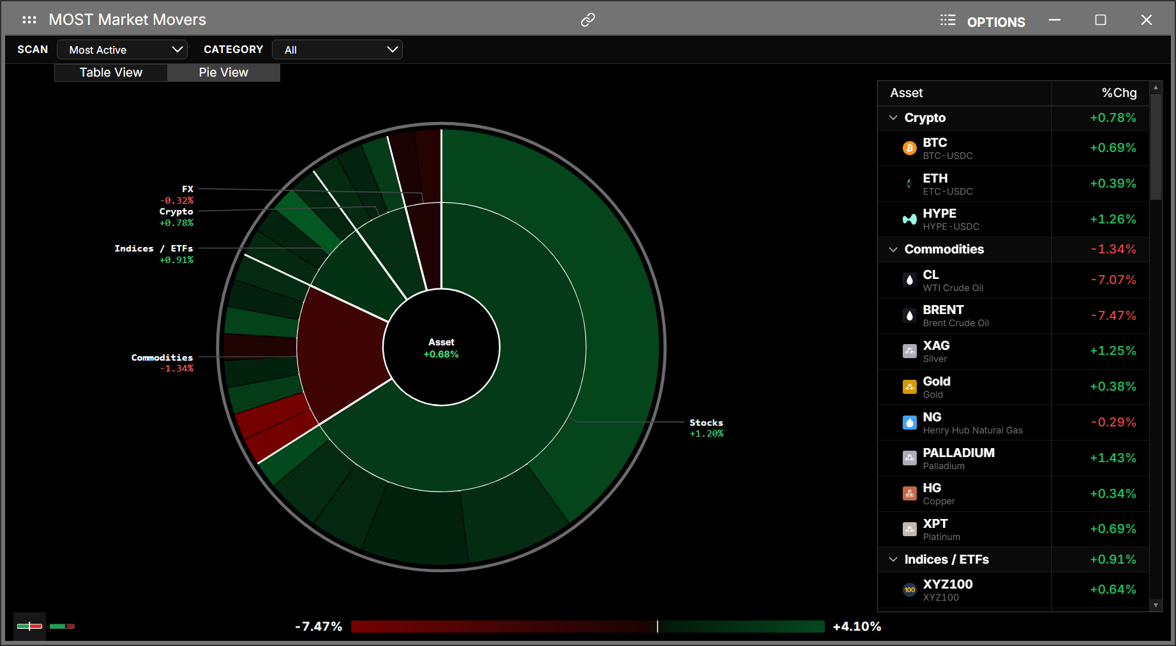Screen dimensions: 1176x646
Task: Collapse the Commodities group
Action: 893,250
